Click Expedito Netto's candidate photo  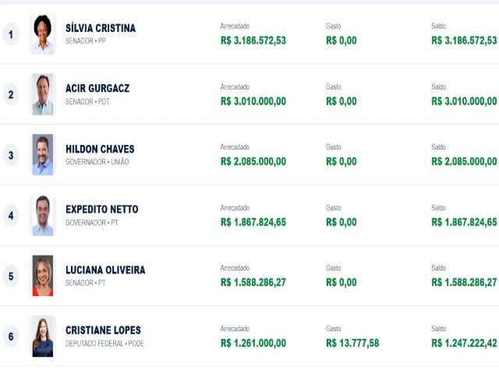tap(43, 215)
